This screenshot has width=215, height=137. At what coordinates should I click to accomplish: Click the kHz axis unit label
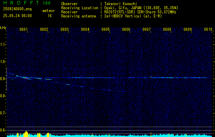click(3, 28)
